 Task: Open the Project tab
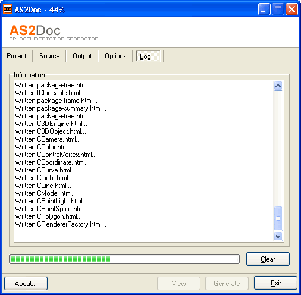(17, 56)
